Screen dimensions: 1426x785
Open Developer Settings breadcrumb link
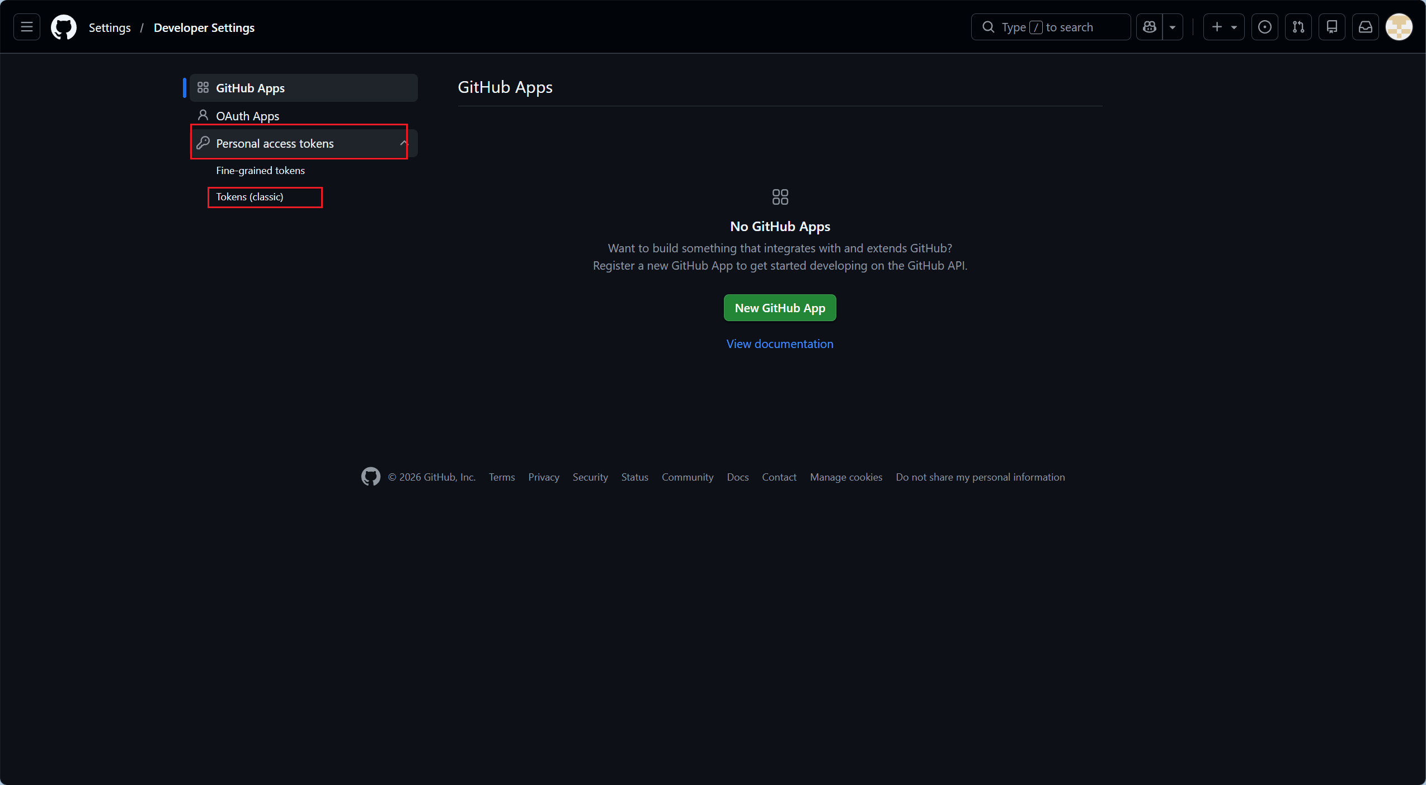[204, 27]
